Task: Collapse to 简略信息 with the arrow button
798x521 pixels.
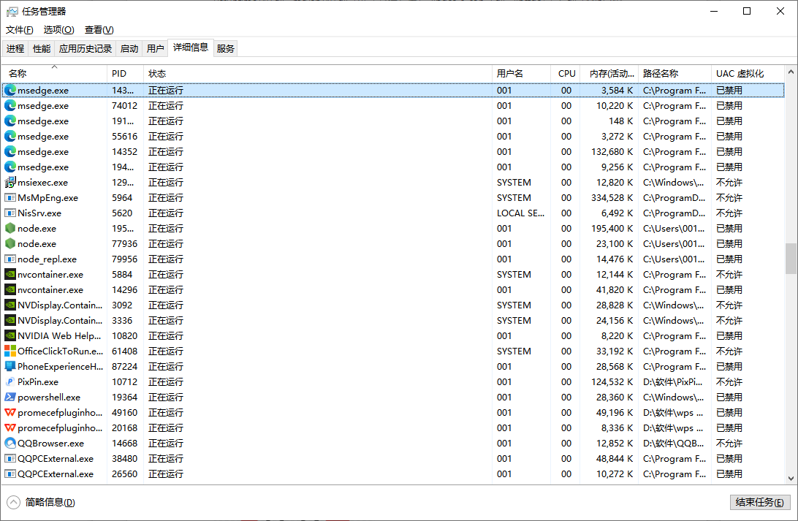Action: pos(14,502)
